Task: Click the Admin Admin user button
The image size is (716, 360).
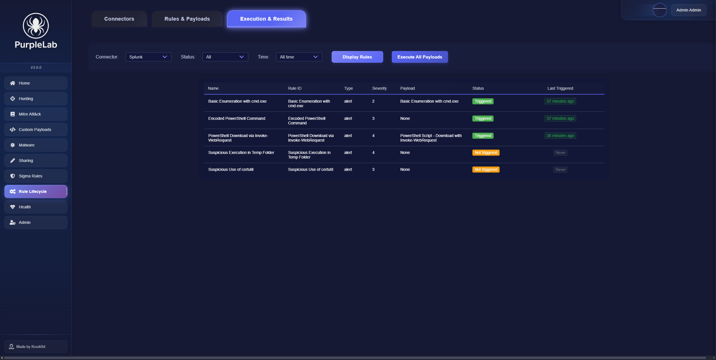Action: (x=688, y=10)
